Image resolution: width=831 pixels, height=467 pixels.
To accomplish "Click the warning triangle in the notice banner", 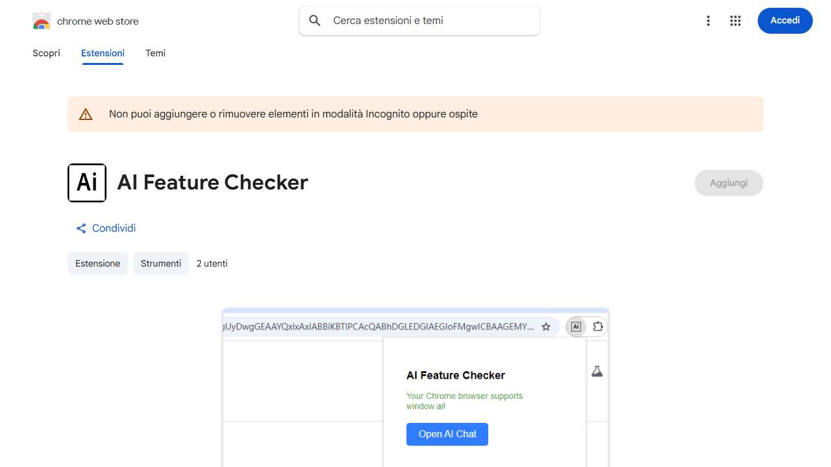I will [85, 114].
